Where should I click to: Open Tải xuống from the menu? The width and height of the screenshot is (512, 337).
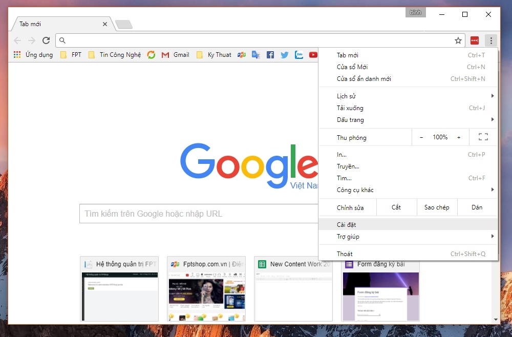[x=408, y=108]
